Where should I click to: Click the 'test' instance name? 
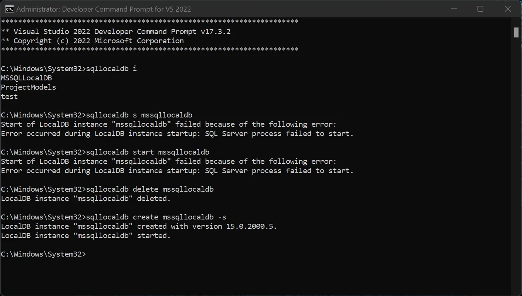click(x=9, y=97)
